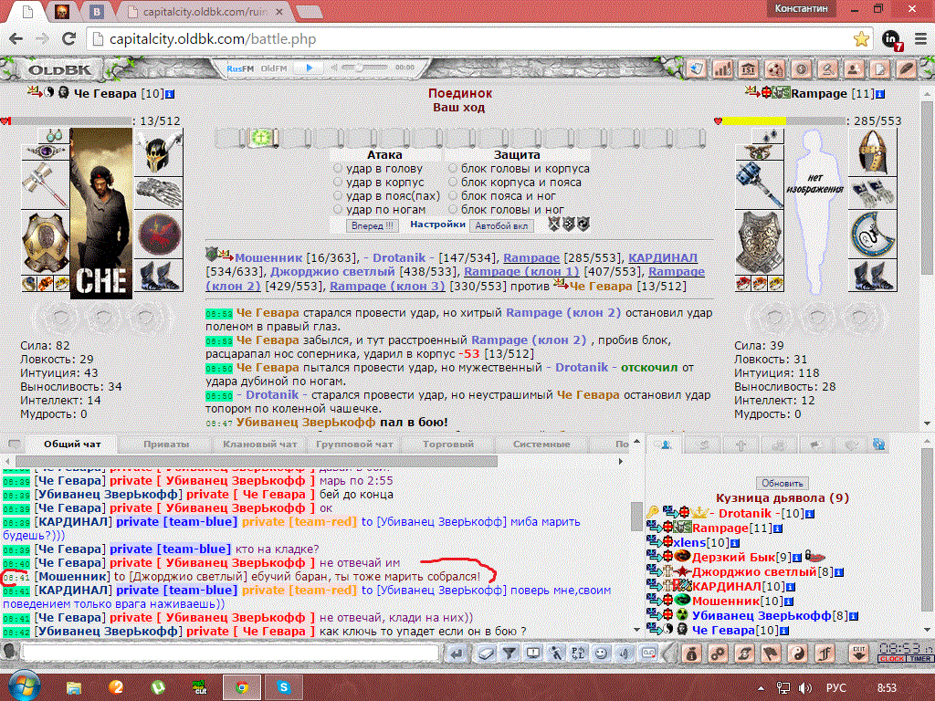Image resolution: width=935 pixels, height=701 pixels.
Task: Click the taskbar volume speaker icon
Action: 804,688
